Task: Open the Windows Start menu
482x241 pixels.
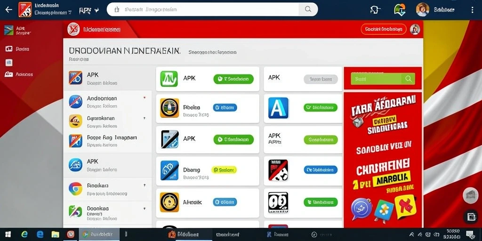Action: pos(8,234)
